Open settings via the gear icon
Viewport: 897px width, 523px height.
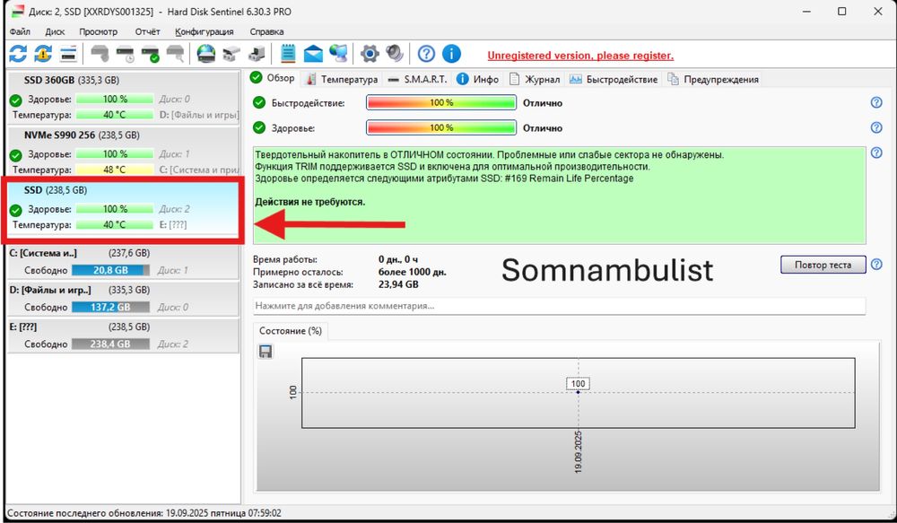[x=370, y=54]
